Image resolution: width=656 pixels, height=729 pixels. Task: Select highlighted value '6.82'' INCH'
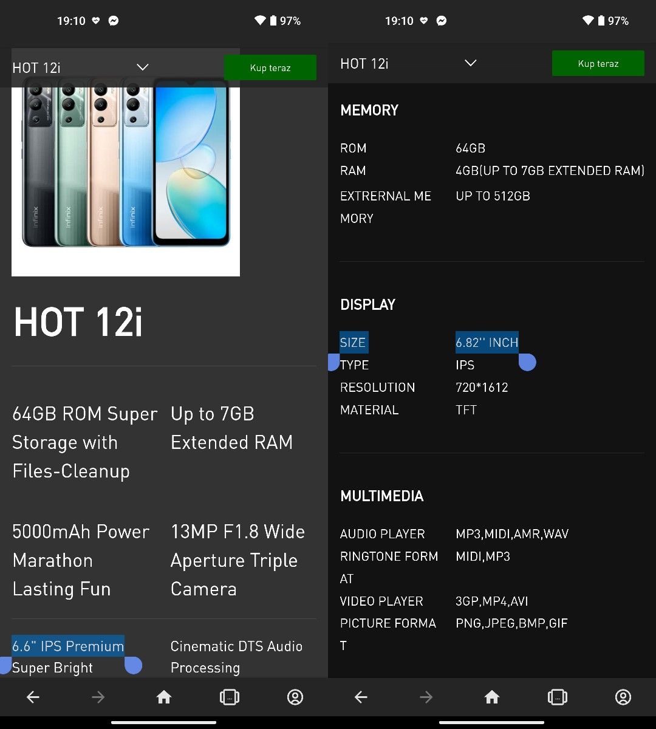coord(487,343)
